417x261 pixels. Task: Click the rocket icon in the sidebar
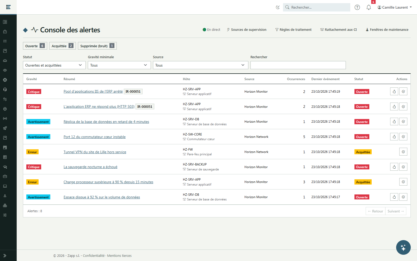coord(5,128)
